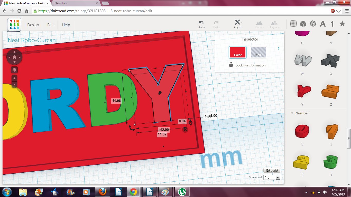Open the Edit menu
Image resolution: width=351 pixels, height=197 pixels.
[x=50, y=25]
